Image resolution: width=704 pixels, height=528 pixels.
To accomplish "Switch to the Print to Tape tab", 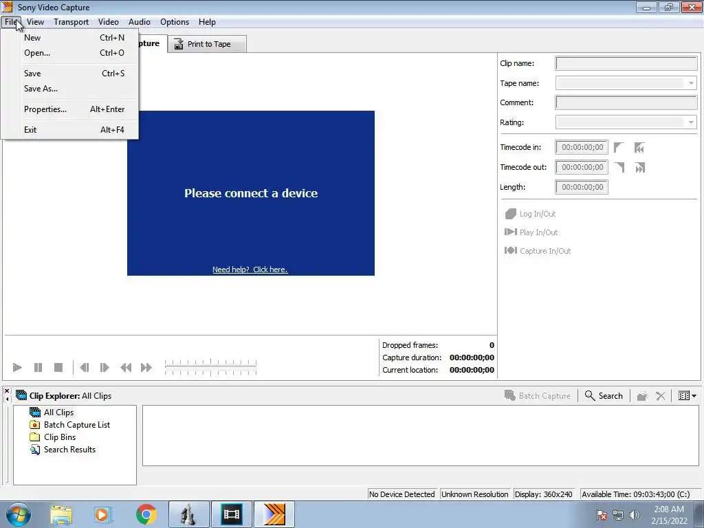I will 207,44.
